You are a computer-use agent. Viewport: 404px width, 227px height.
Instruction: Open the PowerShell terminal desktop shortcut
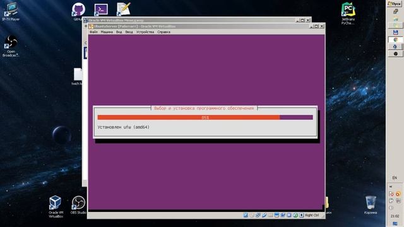[101, 9]
